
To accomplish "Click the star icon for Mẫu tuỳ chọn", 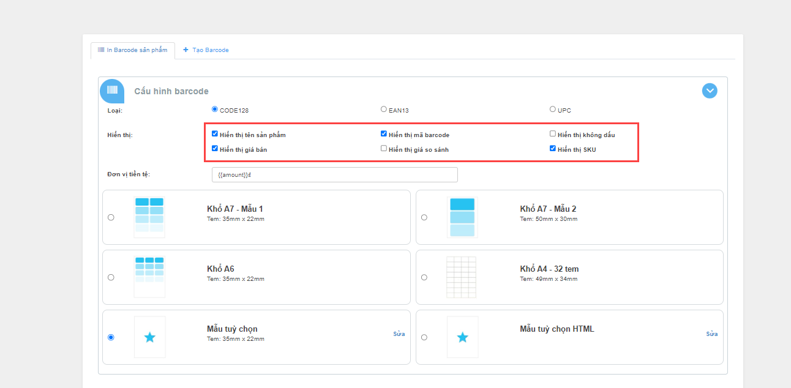I will coord(149,337).
